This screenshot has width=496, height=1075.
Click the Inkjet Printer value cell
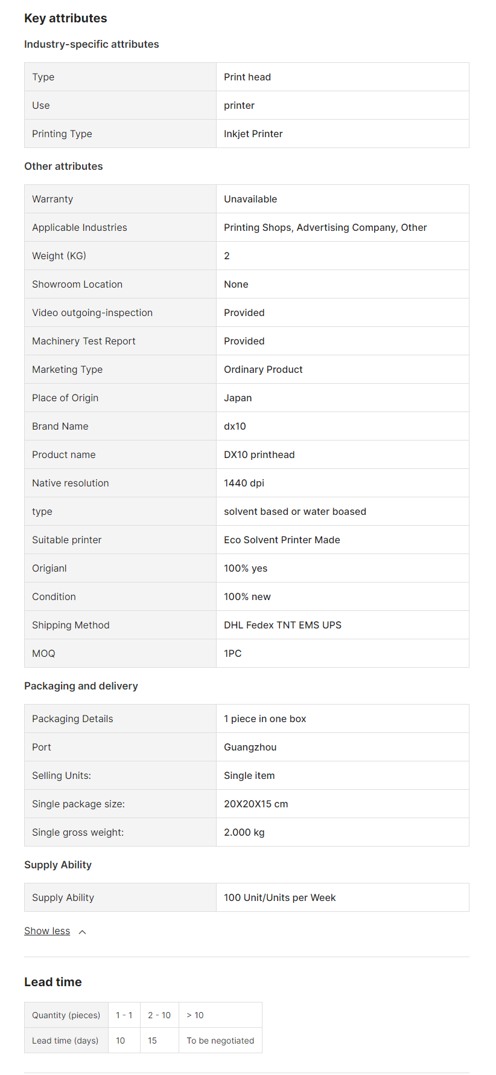[253, 134]
